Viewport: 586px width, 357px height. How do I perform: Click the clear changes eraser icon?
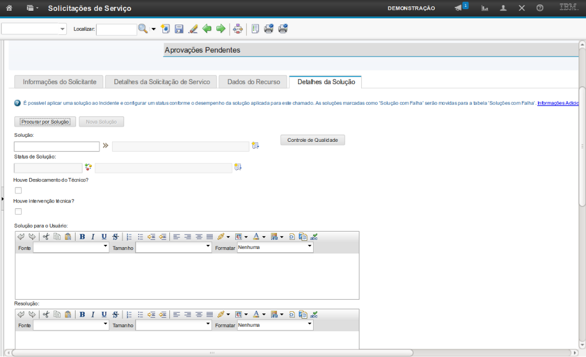coord(193,29)
